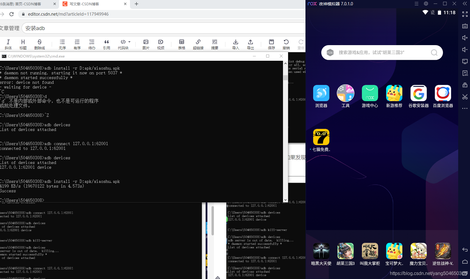Viewport: 470px width, 279px height.
Task: Open 谷歌安装器 app
Action: point(419,96)
